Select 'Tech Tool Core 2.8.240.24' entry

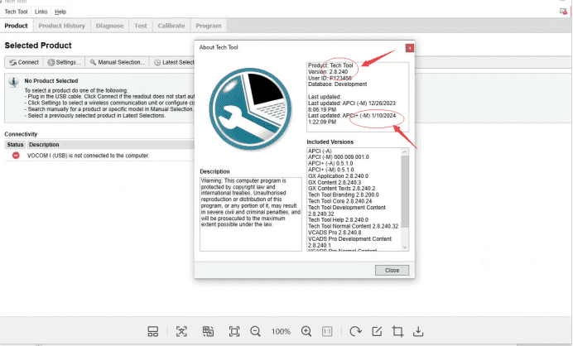pyautogui.click(x=339, y=201)
